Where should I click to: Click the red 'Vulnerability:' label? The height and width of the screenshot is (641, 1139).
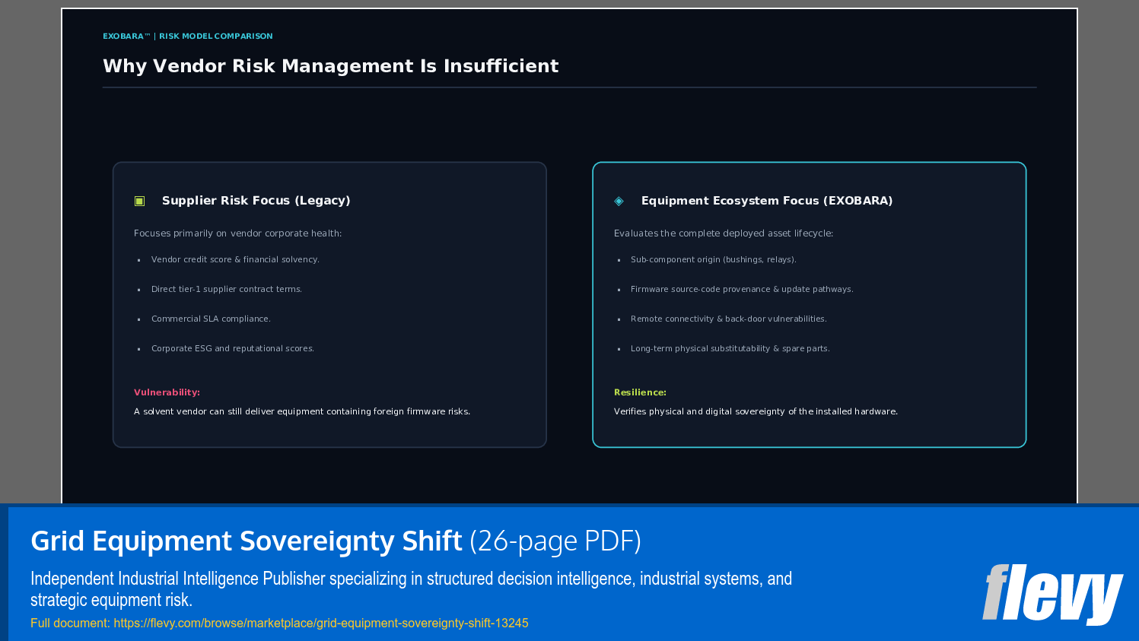pyautogui.click(x=167, y=392)
